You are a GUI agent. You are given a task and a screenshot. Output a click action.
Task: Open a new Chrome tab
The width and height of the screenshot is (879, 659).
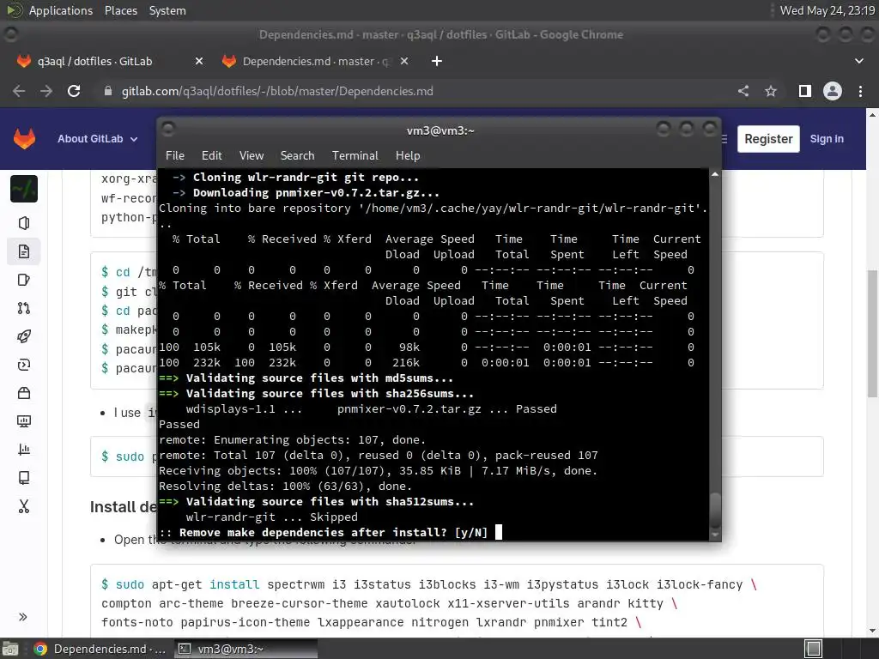coord(437,61)
